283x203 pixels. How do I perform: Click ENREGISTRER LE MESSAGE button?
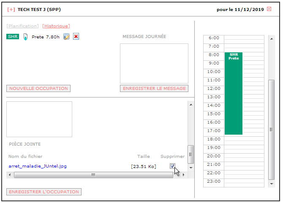154,89
